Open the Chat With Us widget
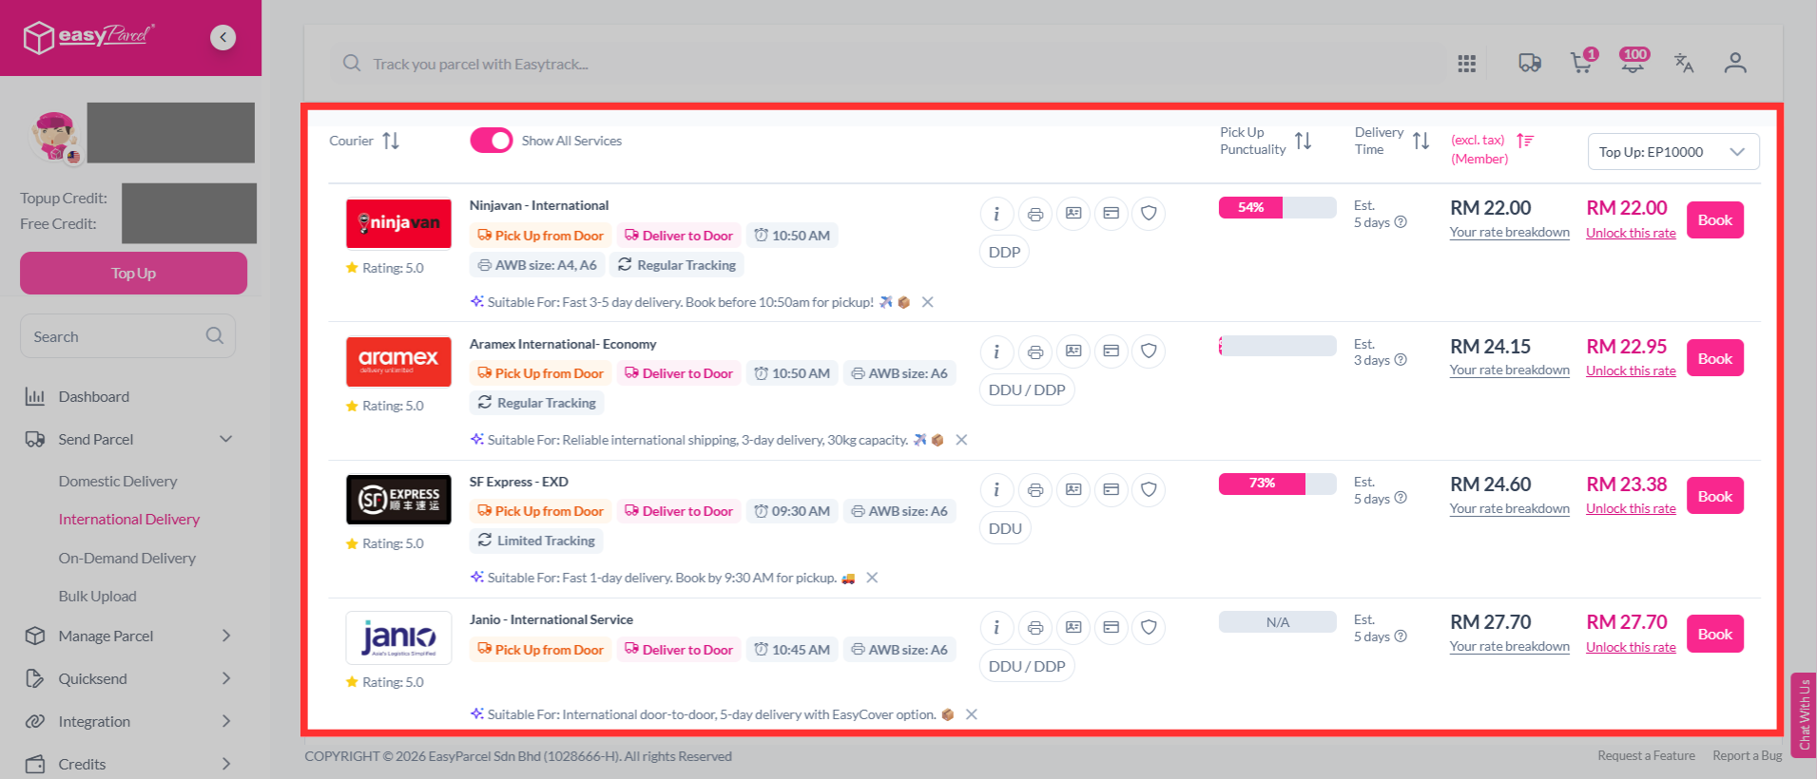The width and height of the screenshot is (1817, 779). [1804, 714]
